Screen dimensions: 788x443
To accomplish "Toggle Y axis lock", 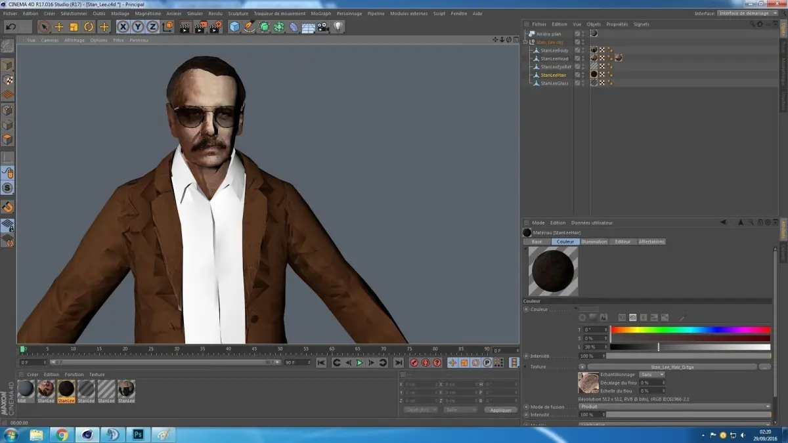I will (138, 27).
